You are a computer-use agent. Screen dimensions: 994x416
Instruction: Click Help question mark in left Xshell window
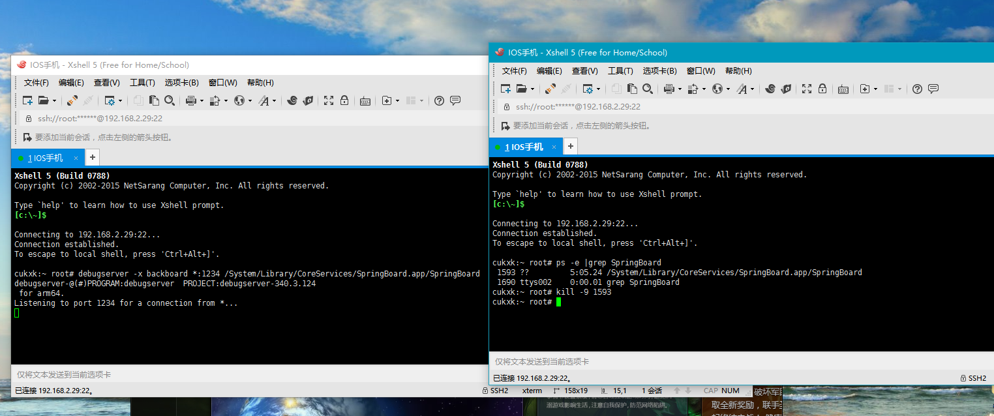(x=439, y=100)
